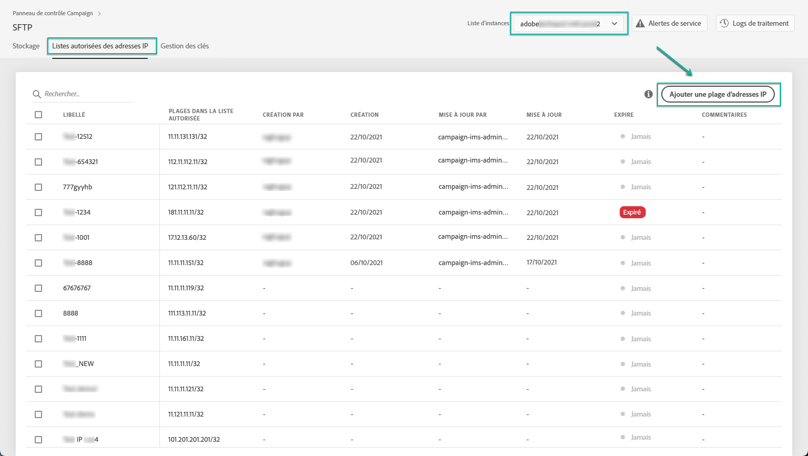Tick the 777gyyhb row checkbox

(x=38, y=187)
